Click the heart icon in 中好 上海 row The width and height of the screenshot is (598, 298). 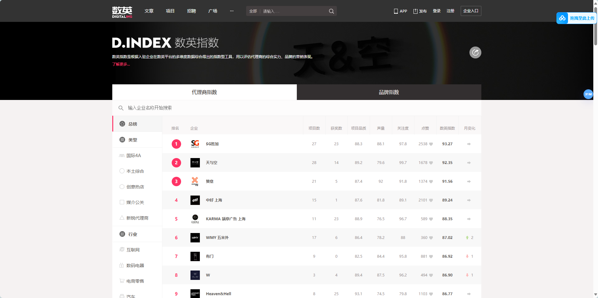pos(431,200)
